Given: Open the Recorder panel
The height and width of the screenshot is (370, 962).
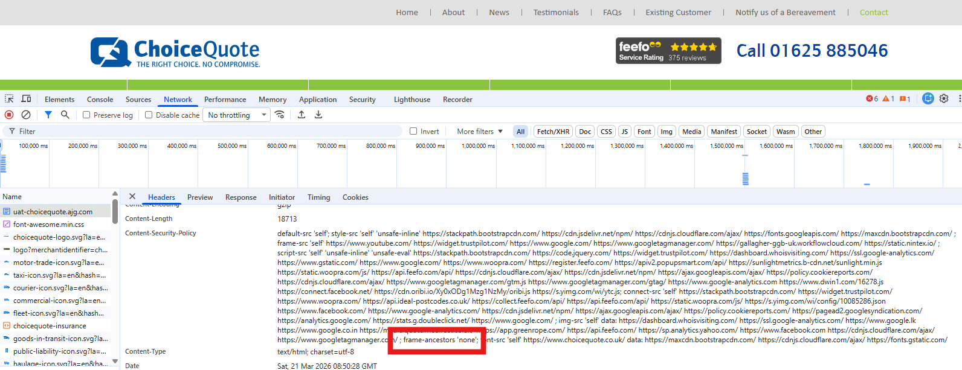Looking at the screenshot, I should [457, 100].
